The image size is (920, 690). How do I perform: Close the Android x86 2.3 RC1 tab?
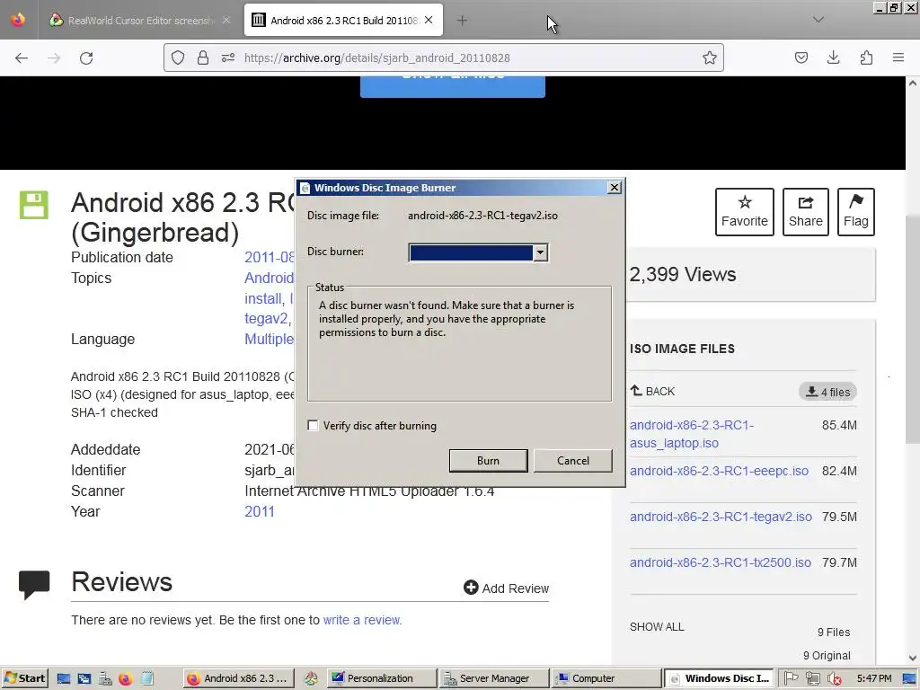tap(429, 21)
